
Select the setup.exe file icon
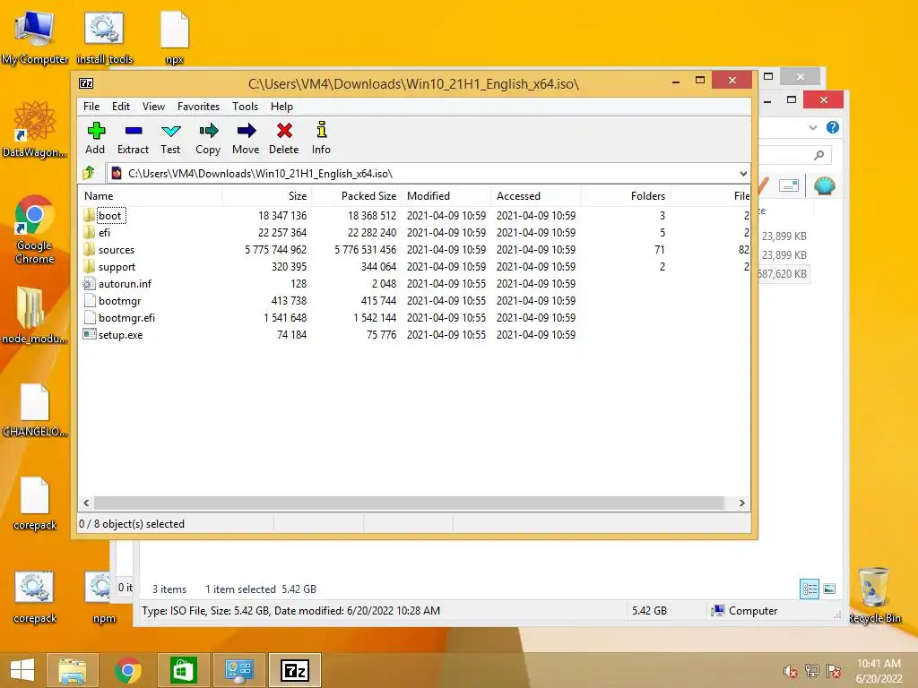[x=89, y=335]
